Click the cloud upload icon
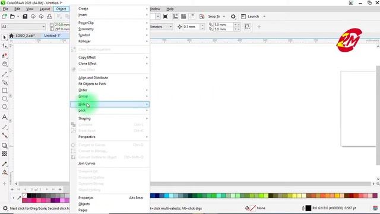The image size is (380, 214). click(41, 17)
